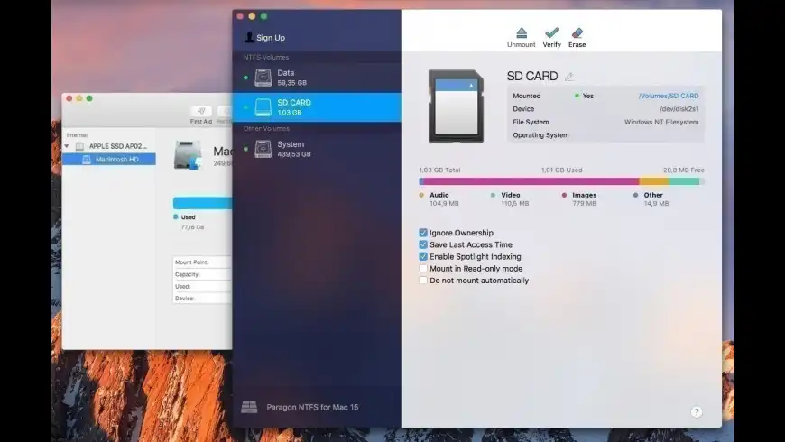Click the Paragon NTFS logo icon
The width and height of the screenshot is (785, 442).
coord(249,407)
